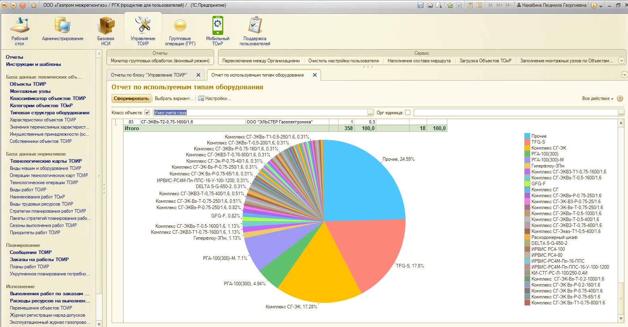Image resolution: width=628 pixels, height=327 pixels.
Task: Click the Орг единица input field
Action: 516,113
